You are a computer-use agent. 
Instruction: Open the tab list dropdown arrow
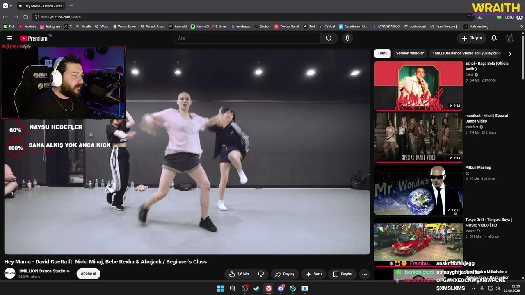(x=11, y=6)
